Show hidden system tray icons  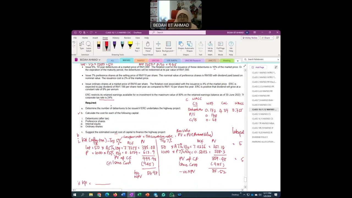pos(244,195)
